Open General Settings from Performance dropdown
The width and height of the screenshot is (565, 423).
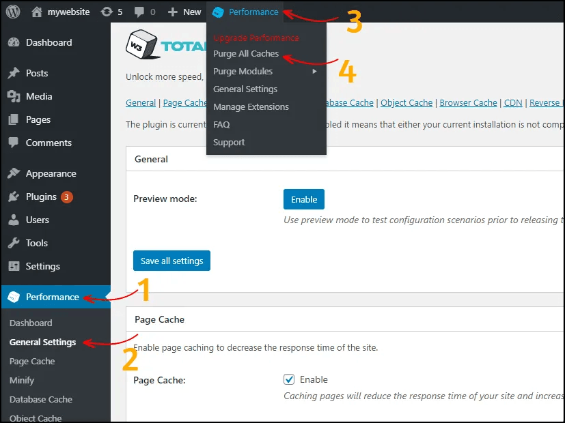pyautogui.click(x=245, y=89)
